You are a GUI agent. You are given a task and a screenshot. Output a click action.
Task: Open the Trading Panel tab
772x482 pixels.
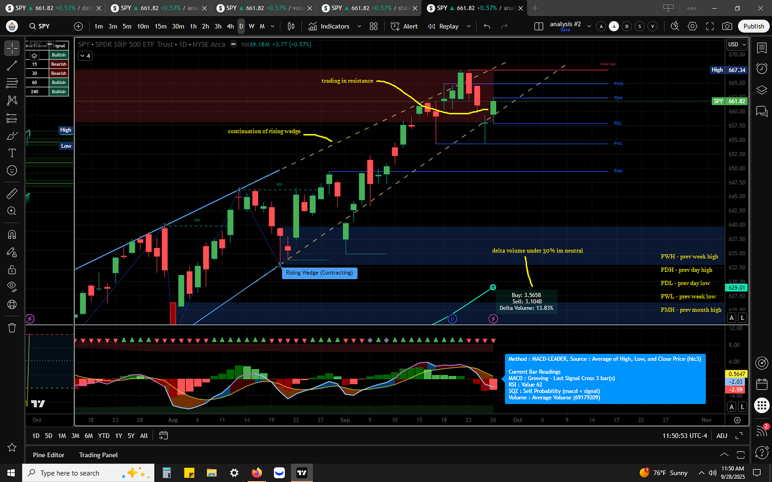pos(99,455)
